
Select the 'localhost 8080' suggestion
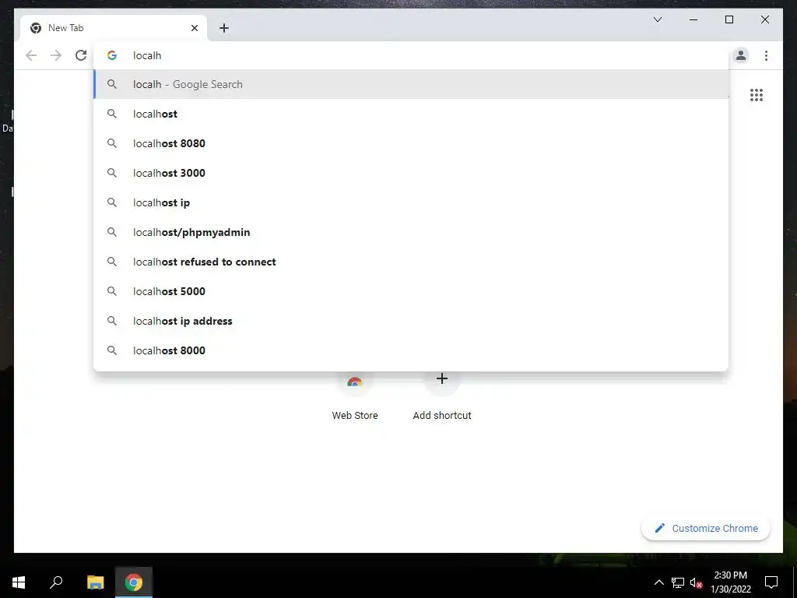point(411,143)
